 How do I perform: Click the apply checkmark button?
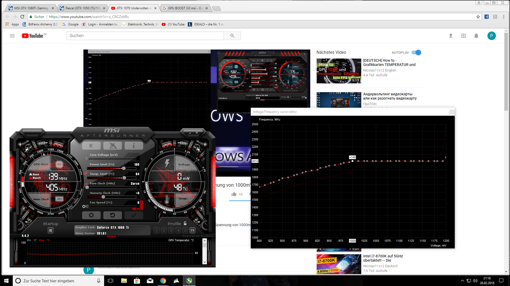coord(134,215)
